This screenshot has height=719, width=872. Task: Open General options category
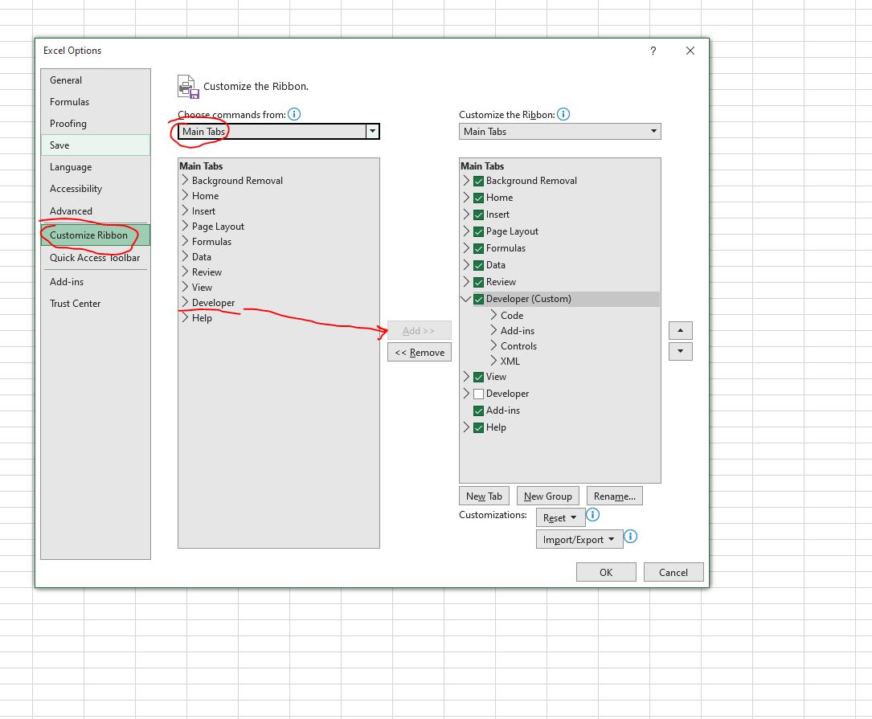point(96,80)
